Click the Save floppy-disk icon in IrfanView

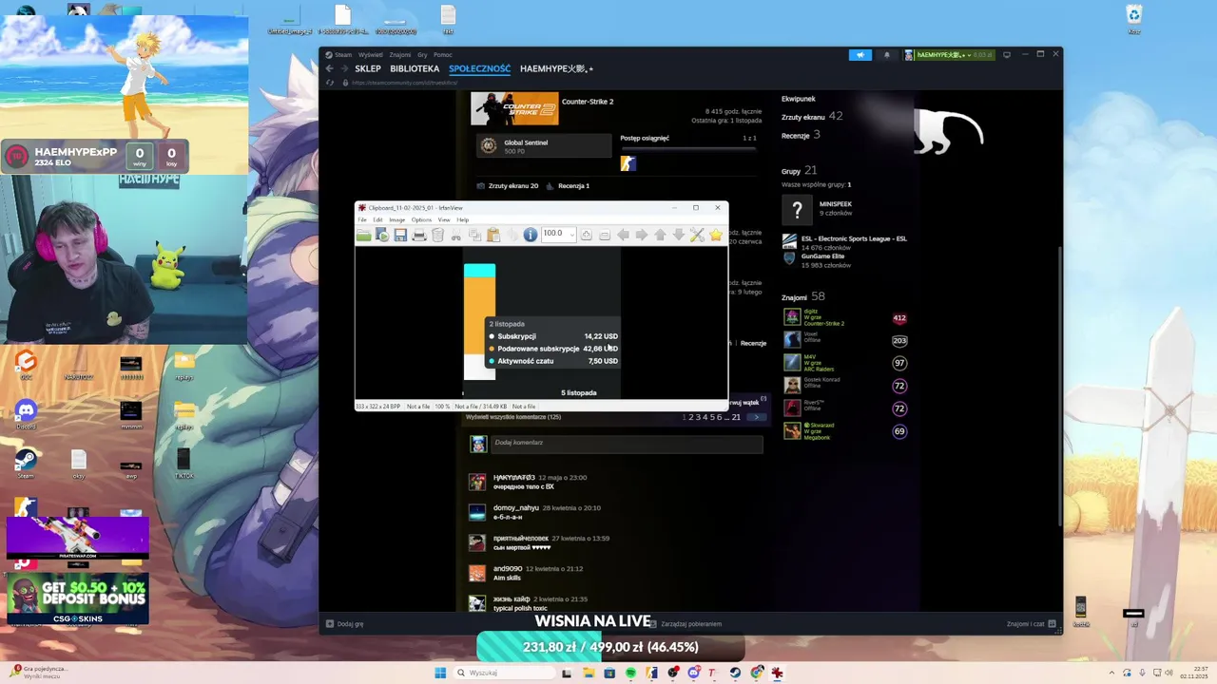point(400,235)
